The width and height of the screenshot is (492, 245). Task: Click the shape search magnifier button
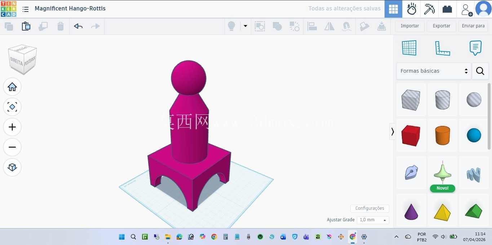point(480,71)
